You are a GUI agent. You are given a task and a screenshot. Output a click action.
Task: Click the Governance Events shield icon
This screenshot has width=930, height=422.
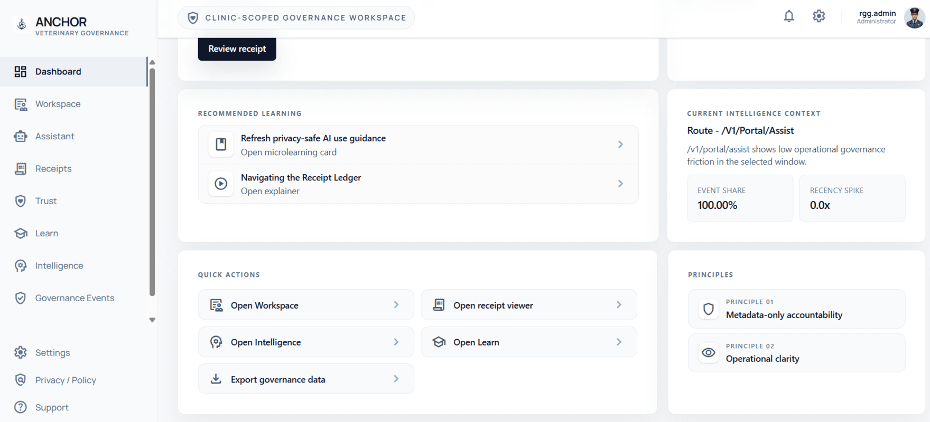21,298
